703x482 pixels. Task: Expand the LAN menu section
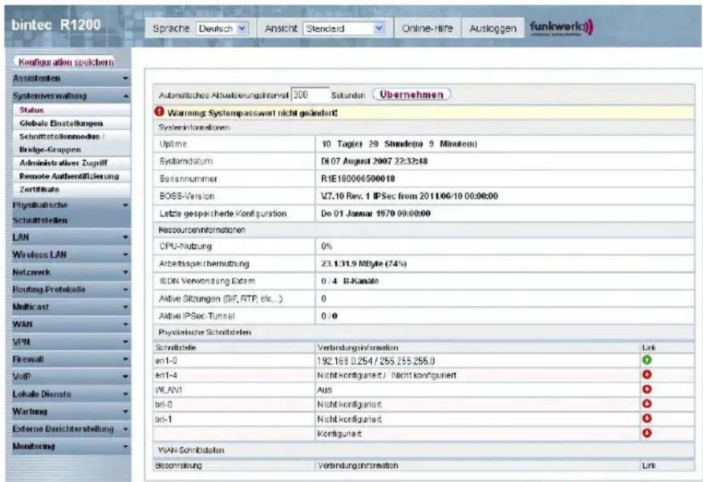(x=69, y=237)
